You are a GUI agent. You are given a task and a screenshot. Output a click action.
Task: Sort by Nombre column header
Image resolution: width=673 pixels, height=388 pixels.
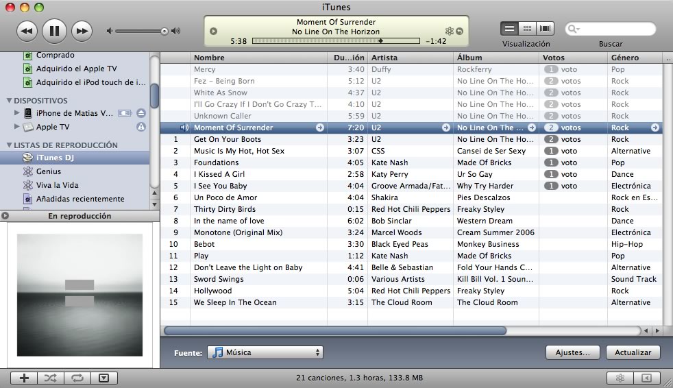point(259,58)
